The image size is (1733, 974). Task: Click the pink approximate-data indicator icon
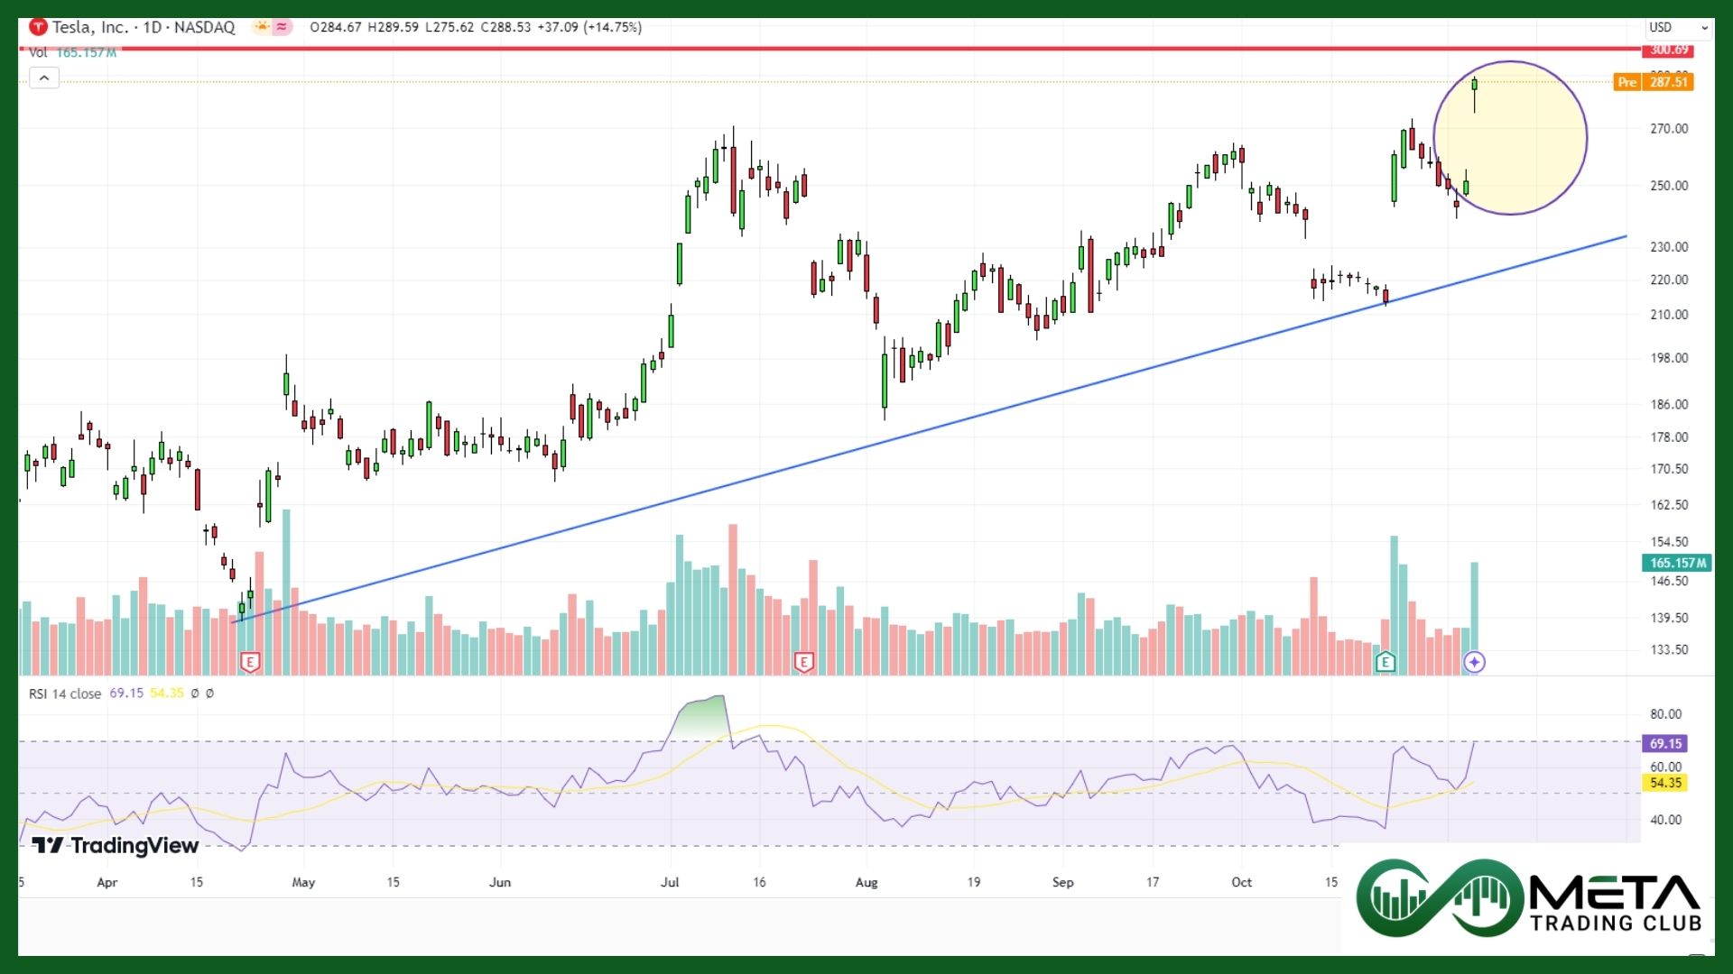(x=283, y=27)
